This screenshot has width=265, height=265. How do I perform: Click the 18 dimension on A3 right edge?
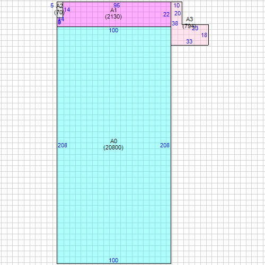[x=204, y=35]
